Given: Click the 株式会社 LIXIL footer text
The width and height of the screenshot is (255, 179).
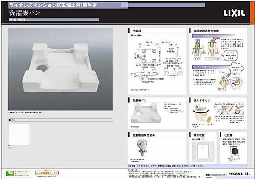Looking at the screenshot, I should point(240,173).
